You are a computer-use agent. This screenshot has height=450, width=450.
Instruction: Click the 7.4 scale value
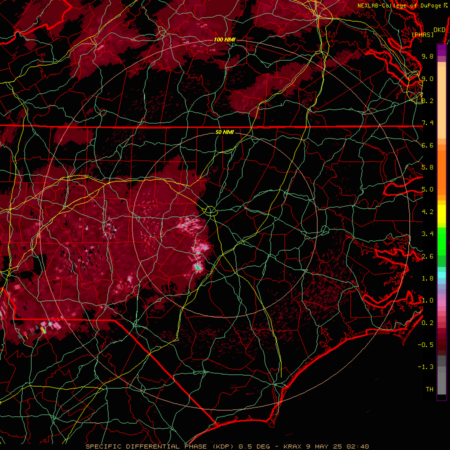[427, 123]
